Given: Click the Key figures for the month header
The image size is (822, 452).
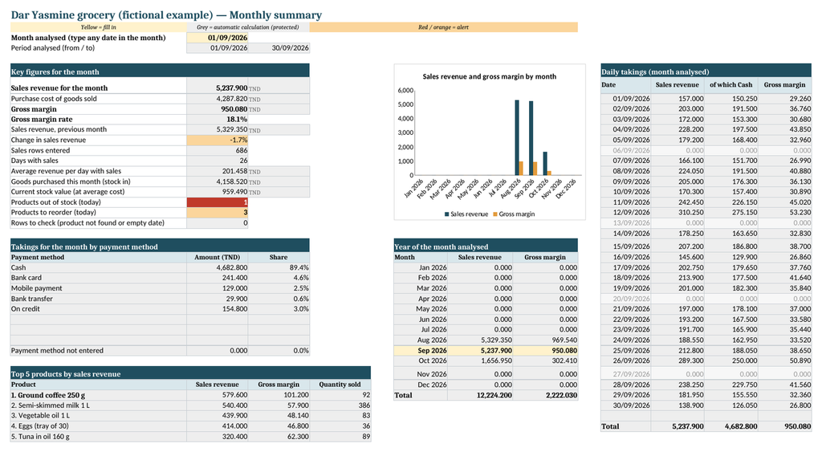Looking at the screenshot, I should pos(160,71).
